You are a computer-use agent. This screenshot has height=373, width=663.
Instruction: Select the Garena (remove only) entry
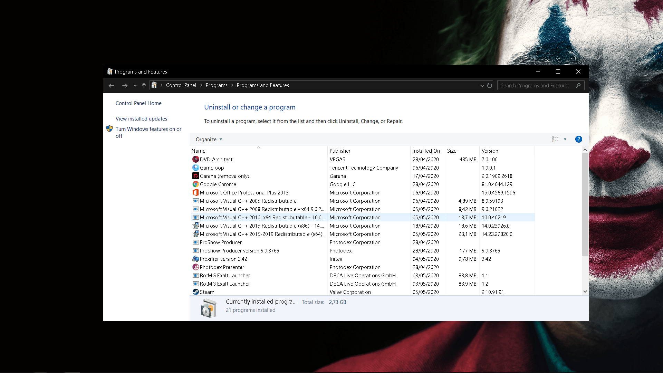(x=363, y=176)
